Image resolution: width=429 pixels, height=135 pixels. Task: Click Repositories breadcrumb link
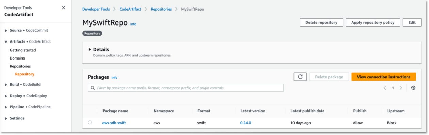pyautogui.click(x=161, y=9)
